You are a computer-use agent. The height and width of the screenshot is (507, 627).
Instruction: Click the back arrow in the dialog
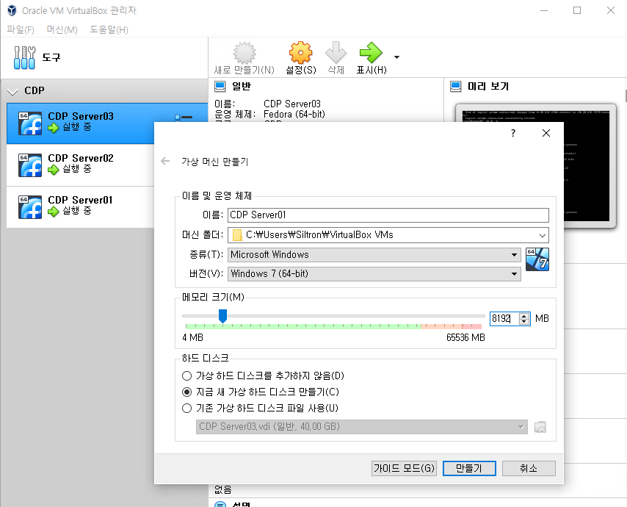[165, 161]
